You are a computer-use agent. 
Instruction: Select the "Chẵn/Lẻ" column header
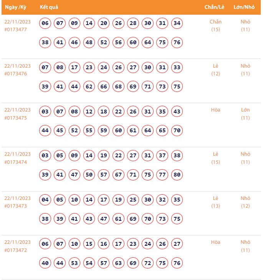214,7
